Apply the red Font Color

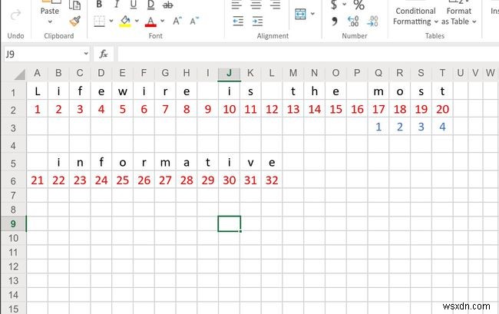coord(150,21)
